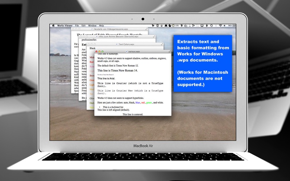Click the gray Courier New line of text
The width and height of the screenshot is (290, 181).
(130, 92)
